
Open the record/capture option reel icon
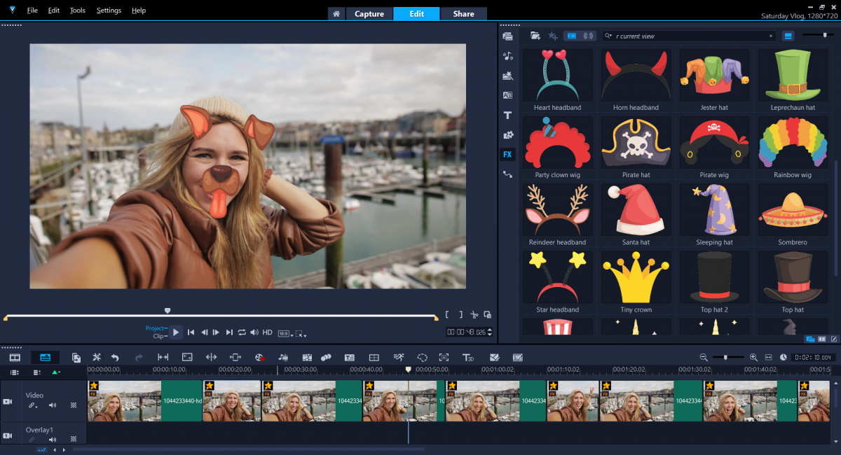259,357
